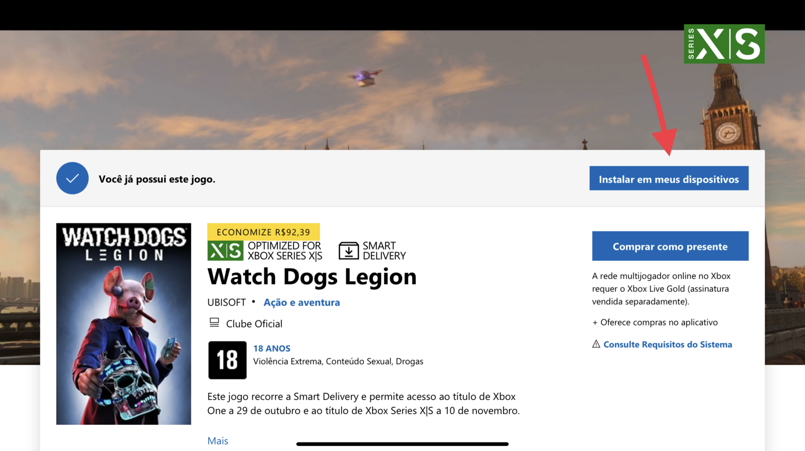Open Consulte Requisitos do Sistema link
The image size is (805, 451).
(668, 345)
